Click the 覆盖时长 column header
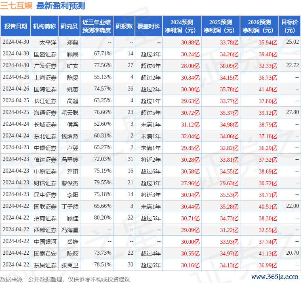 pyautogui.click(x=149, y=26)
